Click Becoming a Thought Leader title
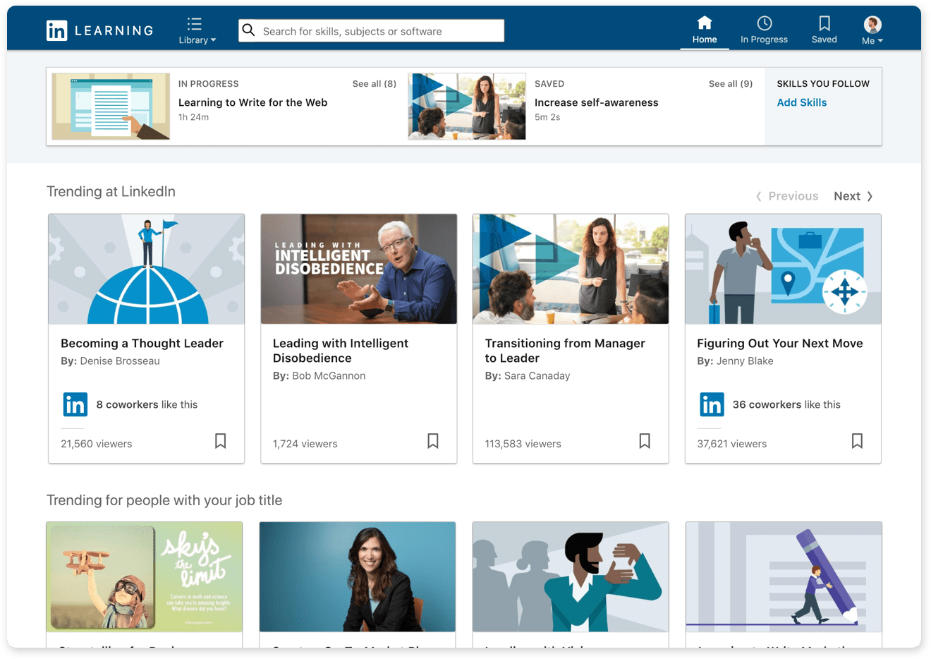The width and height of the screenshot is (931, 659). (142, 343)
